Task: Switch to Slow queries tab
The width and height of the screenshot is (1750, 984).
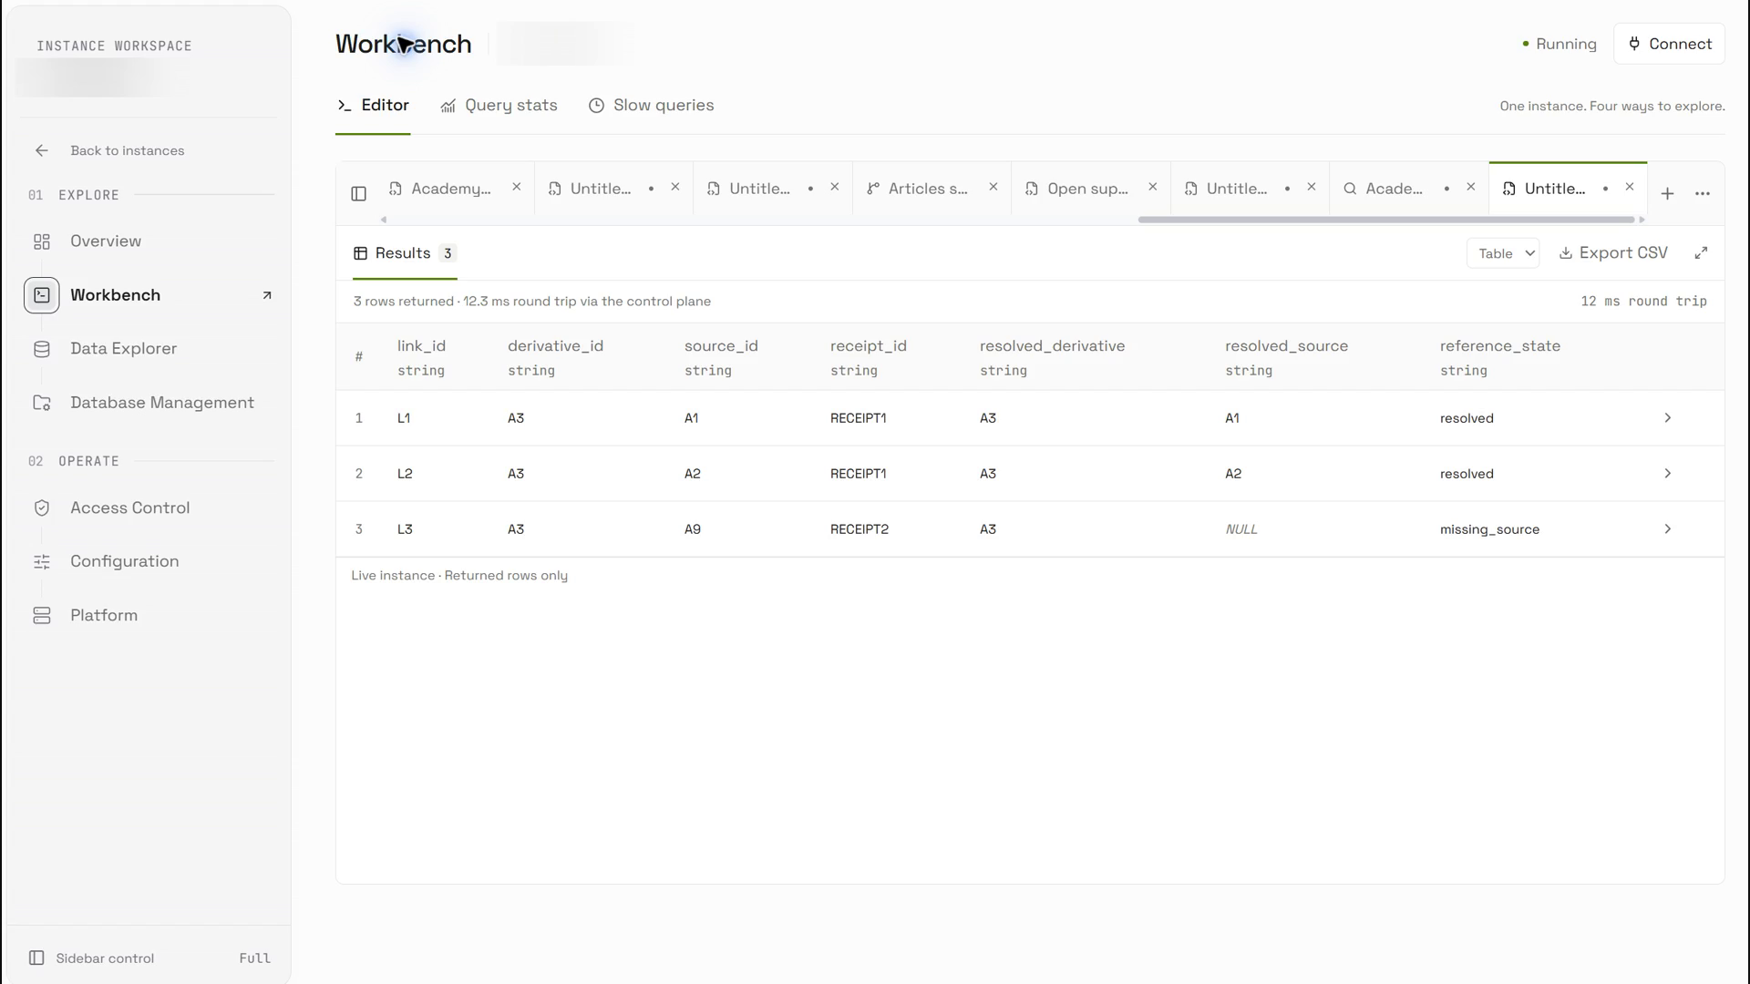Action: pos(651,106)
